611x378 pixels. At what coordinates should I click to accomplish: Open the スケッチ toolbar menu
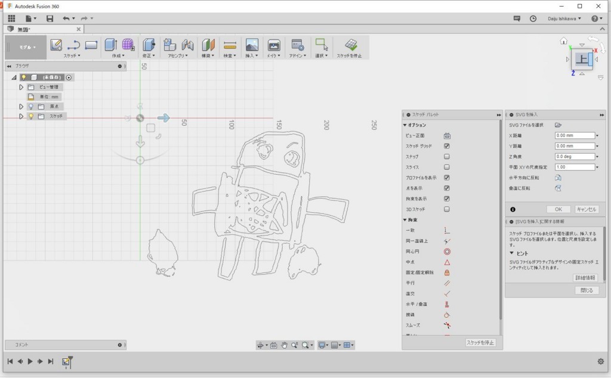tap(72, 55)
